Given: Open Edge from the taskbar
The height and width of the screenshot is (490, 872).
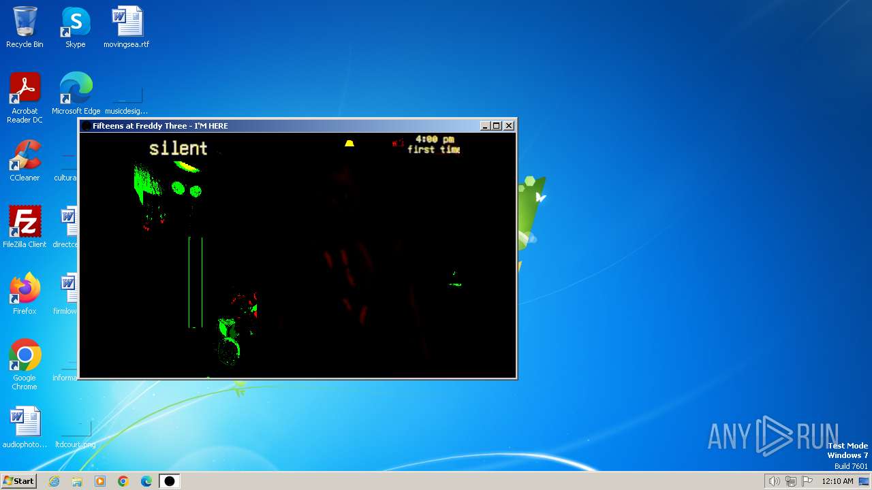Looking at the screenshot, I should pos(146,481).
